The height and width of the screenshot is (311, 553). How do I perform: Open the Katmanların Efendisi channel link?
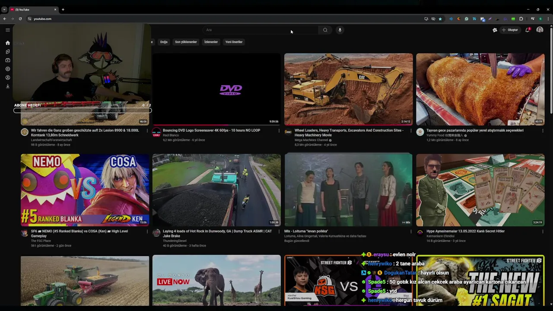[440, 236]
